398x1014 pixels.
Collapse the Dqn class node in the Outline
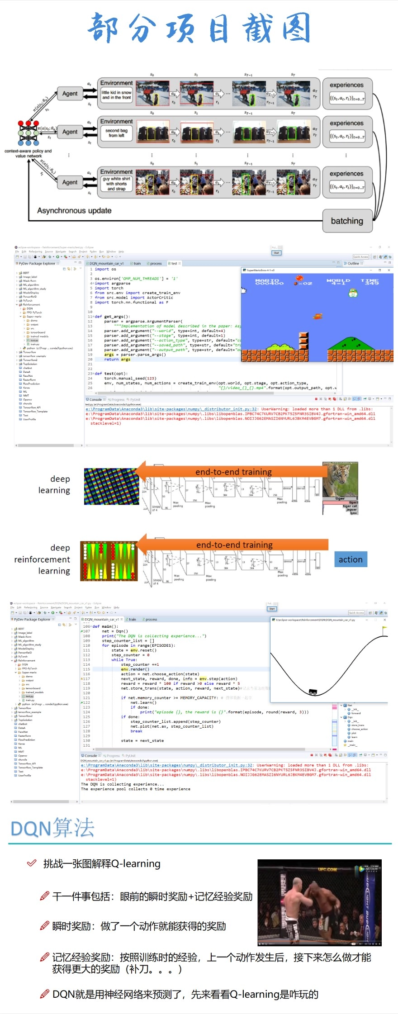pos(341,717)
